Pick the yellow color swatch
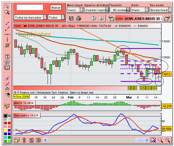174x146 pixels. (6, 130)
